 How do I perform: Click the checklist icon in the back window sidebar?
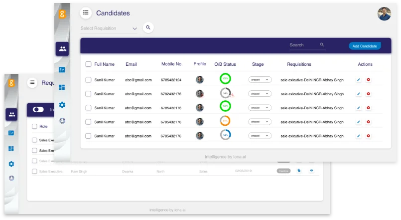[11, 133]
